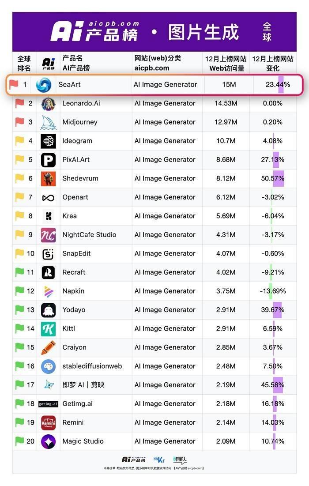Image resolution: width=309 pixels, height=486 pixels.
Task: Select the Ideogram brain logo icon
Action: click(49, 141)
